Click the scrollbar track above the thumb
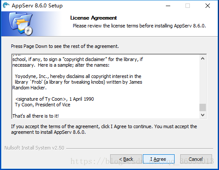This screenshot has height=170, width=219. 203,83
